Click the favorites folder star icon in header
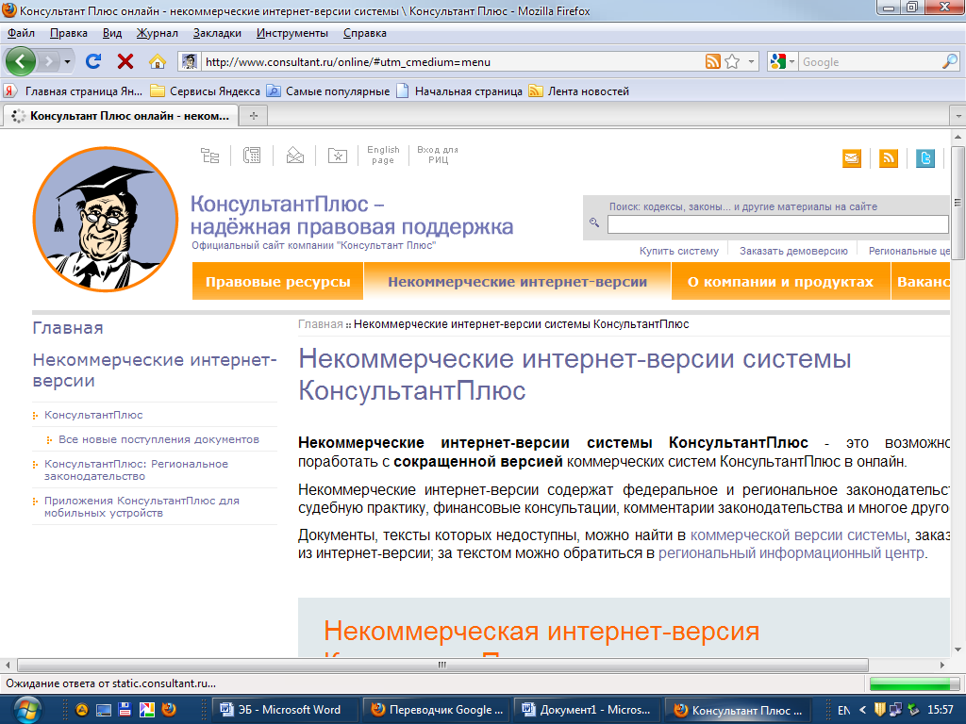This screenshot has height=724, width=966. (x=338, y=156)
